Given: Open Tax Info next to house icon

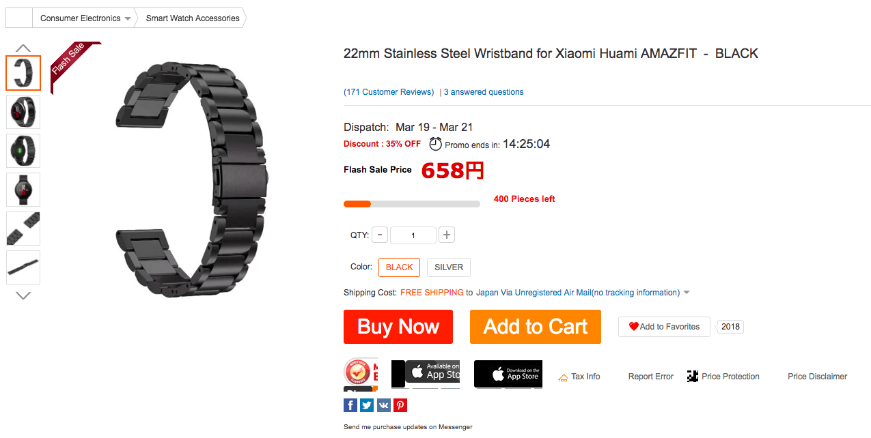Looking at the screenshot, I should click(579, 377).
